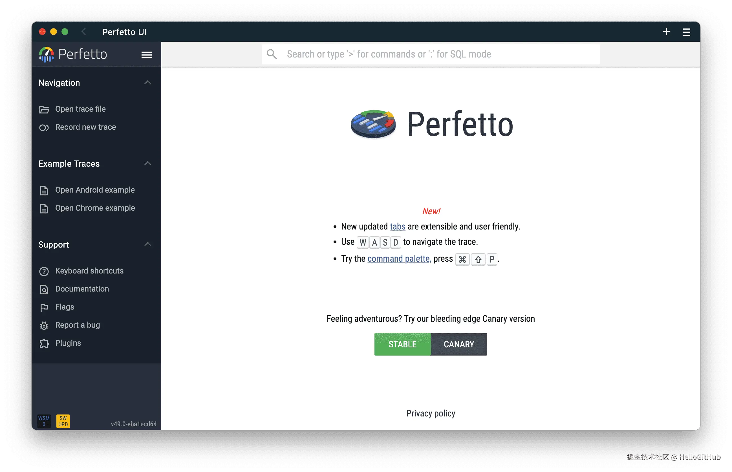Image resolution: width=732 pixels, height=472 pixels.
Task: Click the Keyboard shortcuts help icon
Action: (44, 271)
